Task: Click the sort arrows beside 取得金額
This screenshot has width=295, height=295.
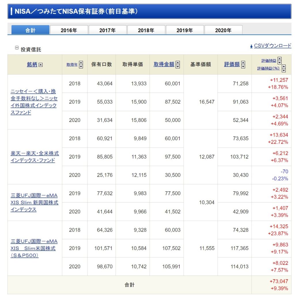Action: pyautogui.click(x=178, y=65)
